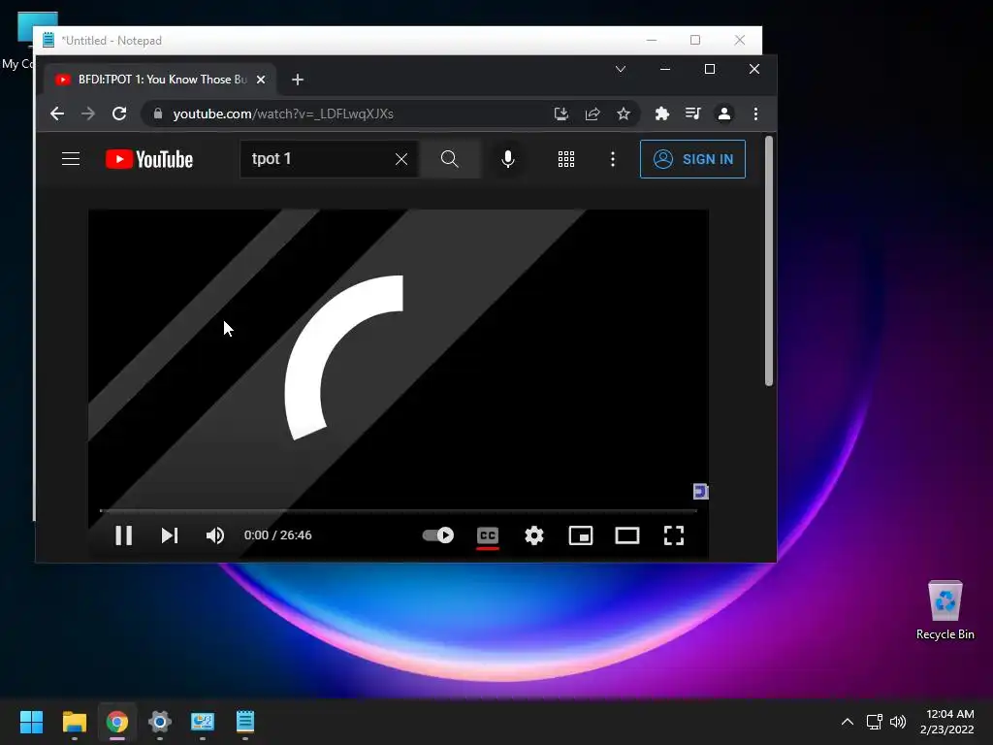Go back in Chrome
The image size is (993, 745).
pos(57,113)
